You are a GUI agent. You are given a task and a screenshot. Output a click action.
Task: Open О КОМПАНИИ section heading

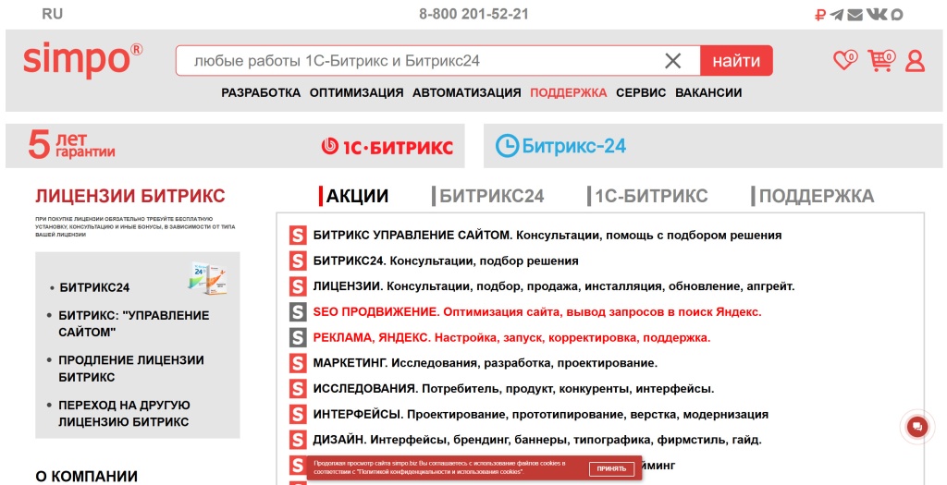pyautogui.click(x=86, y=477)
